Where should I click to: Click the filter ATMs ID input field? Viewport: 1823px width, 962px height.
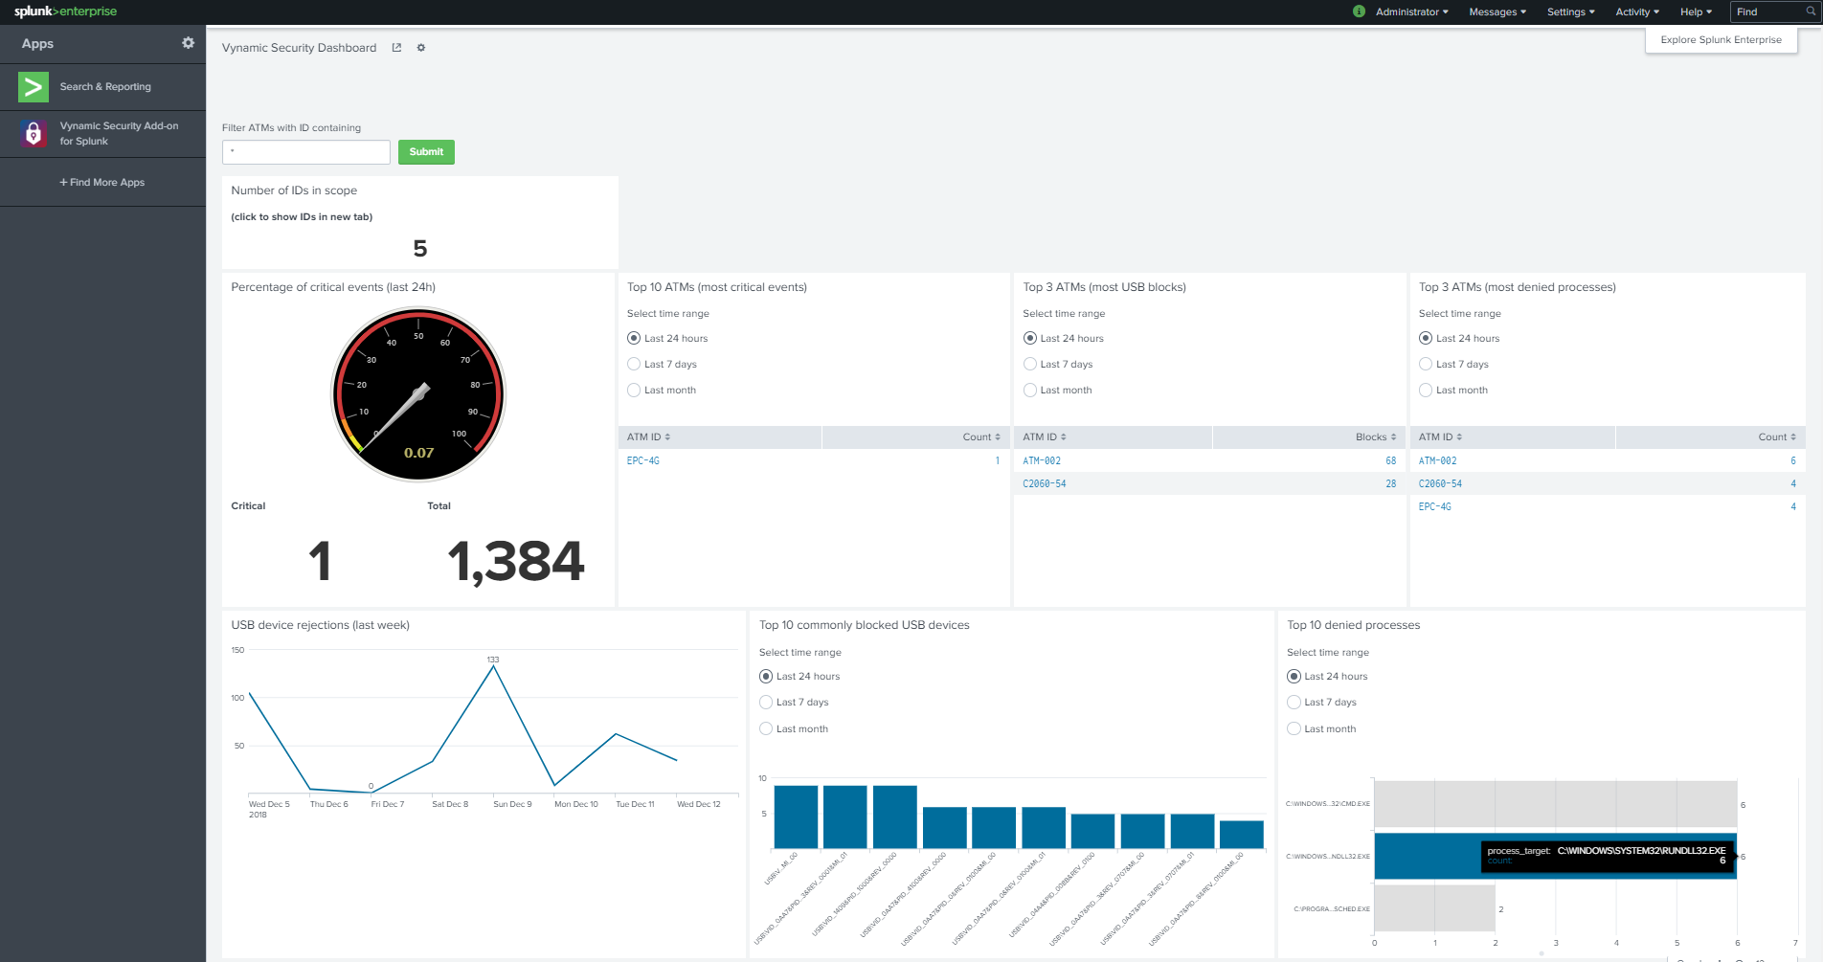click(x=306, y=151)
